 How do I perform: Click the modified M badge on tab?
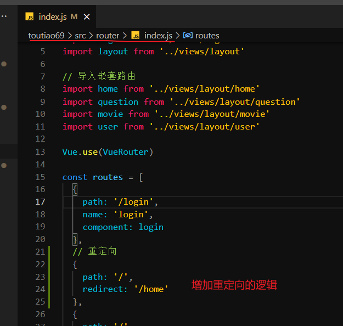click(x=74, y=16)
